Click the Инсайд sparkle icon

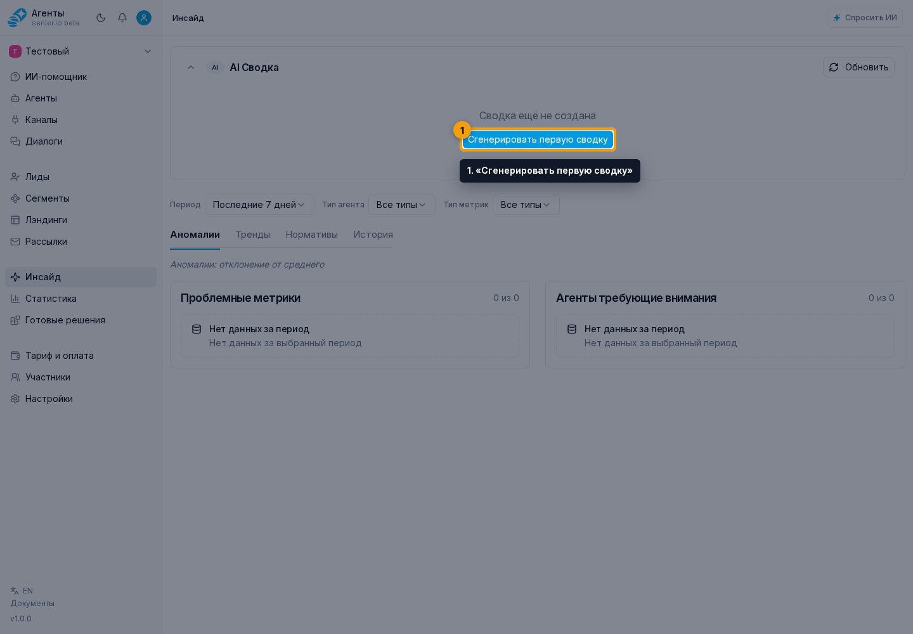click(x=15, y=277)
